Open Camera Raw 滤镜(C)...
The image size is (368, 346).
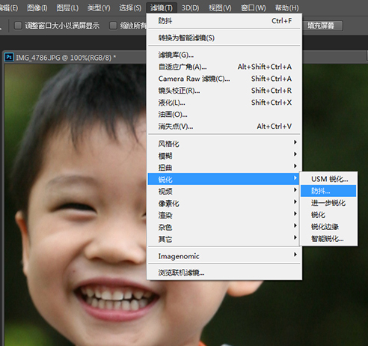coord(224,79)
